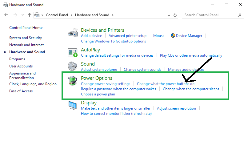The height and width of the screenshot is (165, 248).
Task: Open the recent locations dropdown arrow
Action: pyautogui.click(x=23, y=15)
